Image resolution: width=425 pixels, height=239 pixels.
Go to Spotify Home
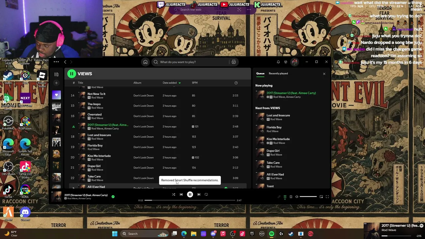145,62
